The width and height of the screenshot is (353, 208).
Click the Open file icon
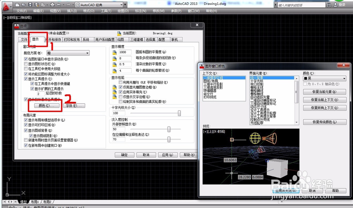[x=24, y=5]
